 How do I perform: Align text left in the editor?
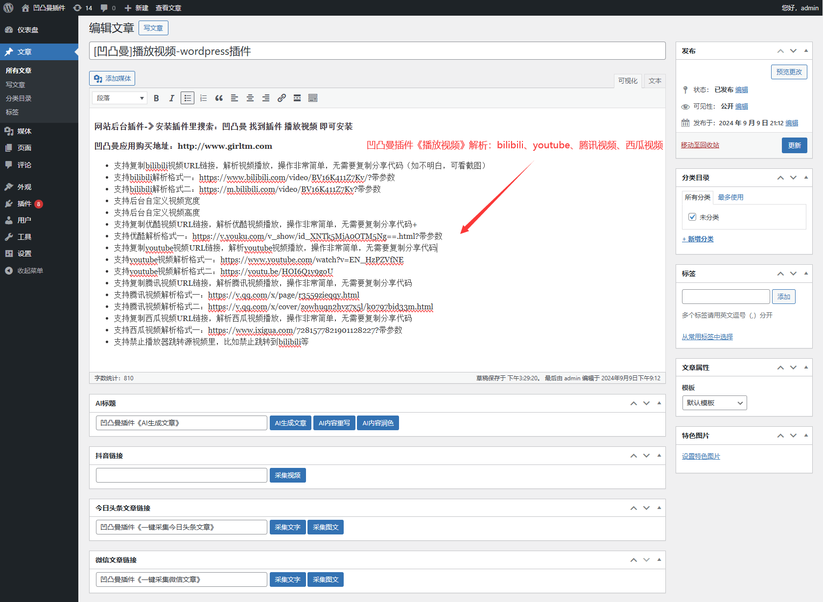coord(235,98)
